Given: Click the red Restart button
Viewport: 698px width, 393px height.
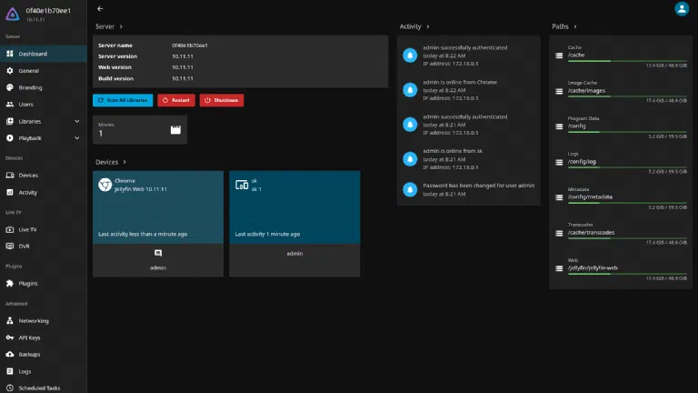Looking at the screenshot, I should (x=176, y=100).
